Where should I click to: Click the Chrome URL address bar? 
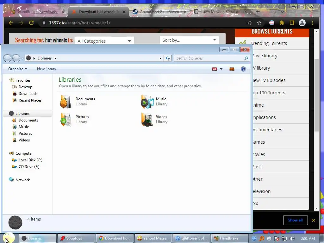[143, 23]
